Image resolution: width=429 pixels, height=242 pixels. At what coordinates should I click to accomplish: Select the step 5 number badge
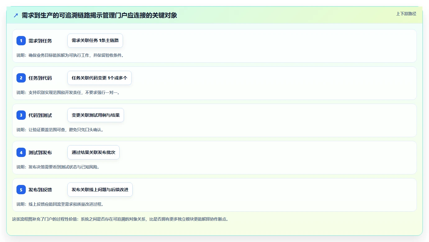(x=21, y=190)
